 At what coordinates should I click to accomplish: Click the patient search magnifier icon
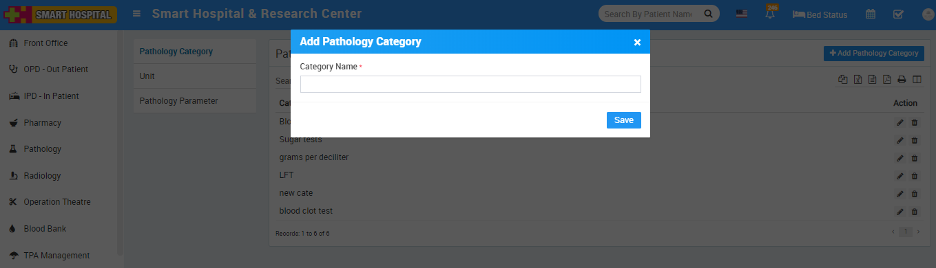coord(708,14)
